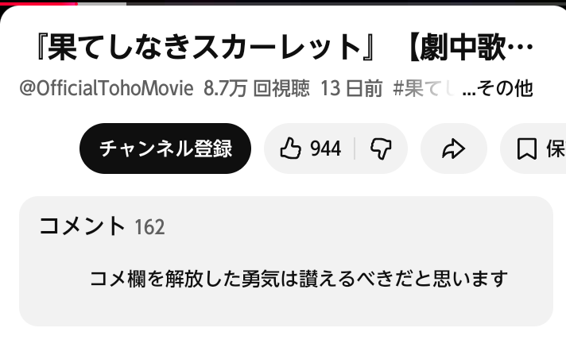Open share options via arrow icon
This screenshot has width=566, height=351.
454,148
